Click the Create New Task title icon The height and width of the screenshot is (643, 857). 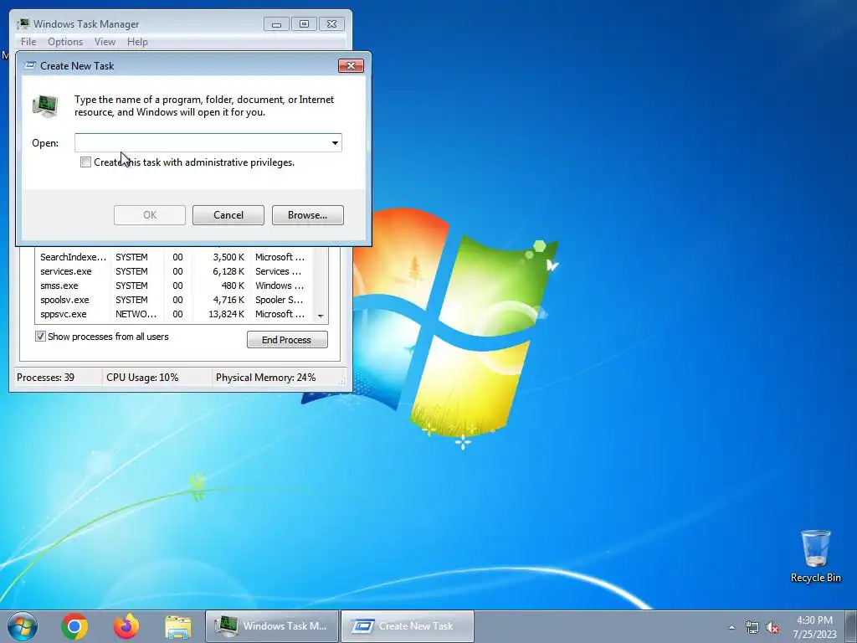click(x=31, y=65)
